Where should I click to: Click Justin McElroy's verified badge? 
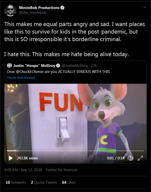point(58,66)
